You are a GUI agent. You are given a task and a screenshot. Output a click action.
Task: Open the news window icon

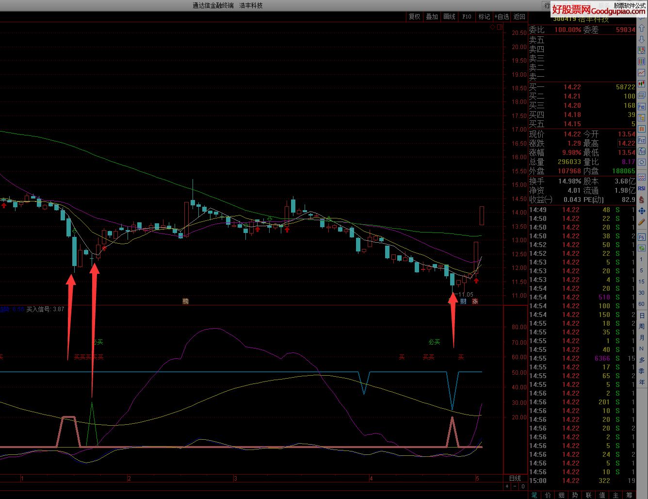[642, 95]
